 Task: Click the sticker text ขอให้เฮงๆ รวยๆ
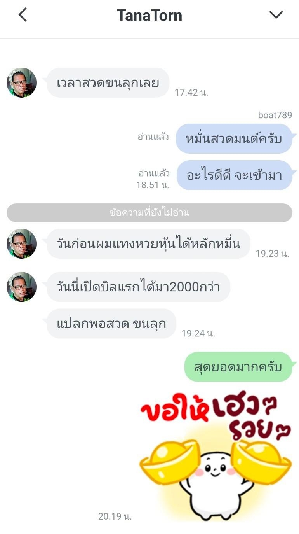click(216, 414)
